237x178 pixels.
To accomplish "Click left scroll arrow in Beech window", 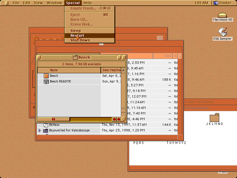I will pos(114,119).
